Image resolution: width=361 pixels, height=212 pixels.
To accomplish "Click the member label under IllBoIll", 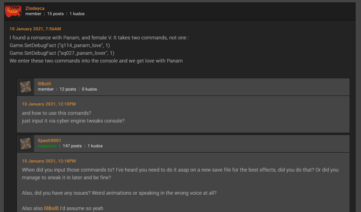I will pos(46,89).
